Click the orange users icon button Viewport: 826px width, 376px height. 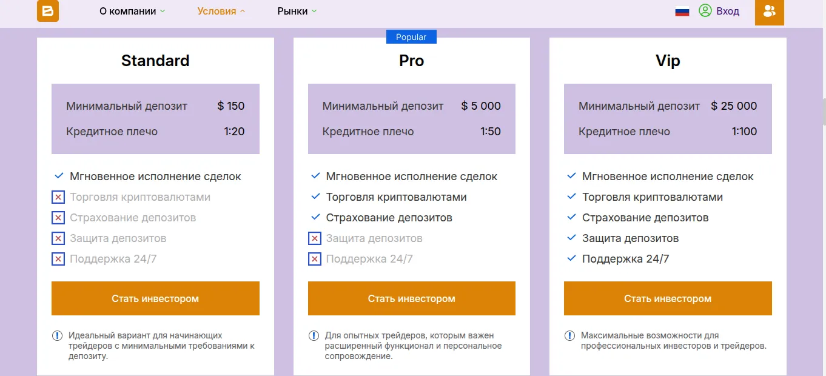[x=770, y=12]
